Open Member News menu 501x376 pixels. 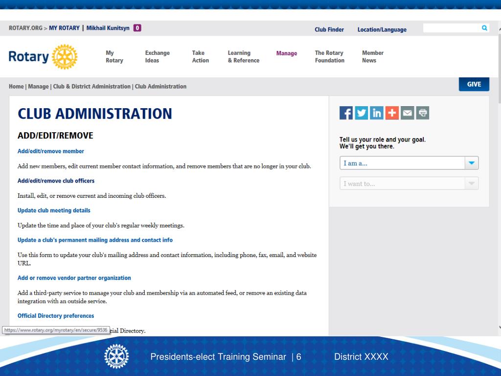coord(372,57)
